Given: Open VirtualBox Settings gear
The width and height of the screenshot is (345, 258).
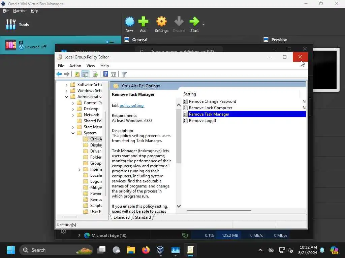Looking at the screenshot, I should [161, 24].
